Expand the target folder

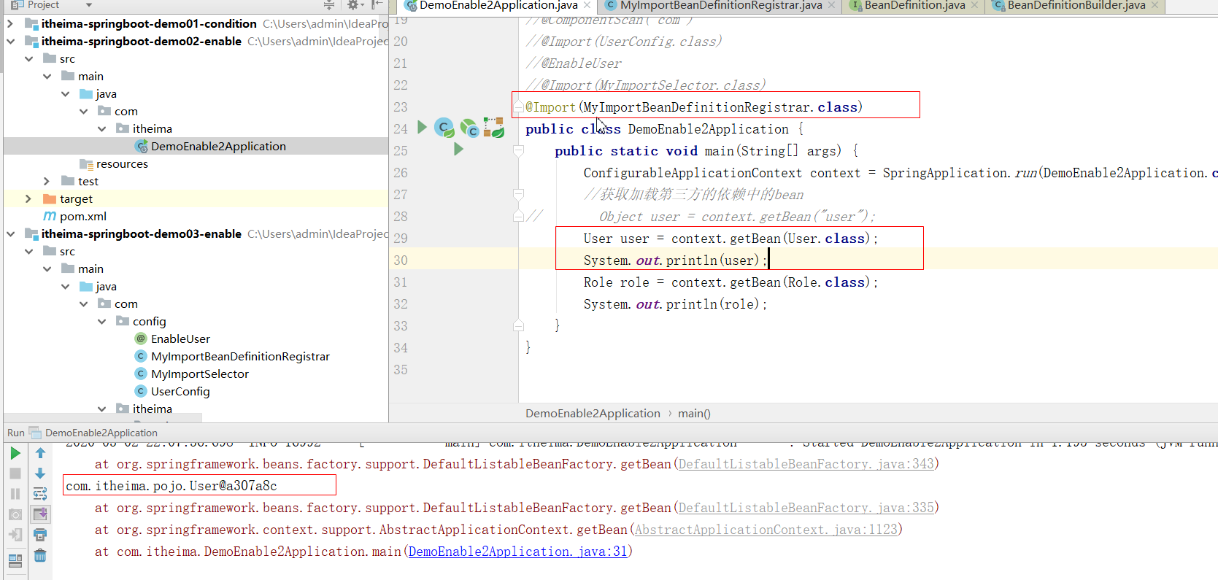[x=28, y=198]
